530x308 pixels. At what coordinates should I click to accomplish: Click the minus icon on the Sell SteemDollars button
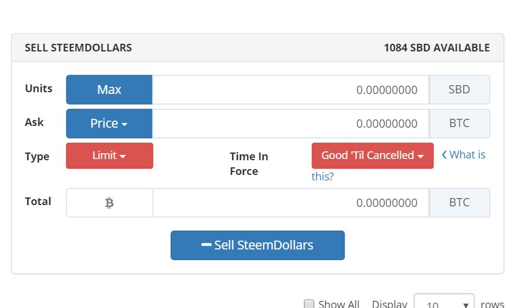pos(206,245)
